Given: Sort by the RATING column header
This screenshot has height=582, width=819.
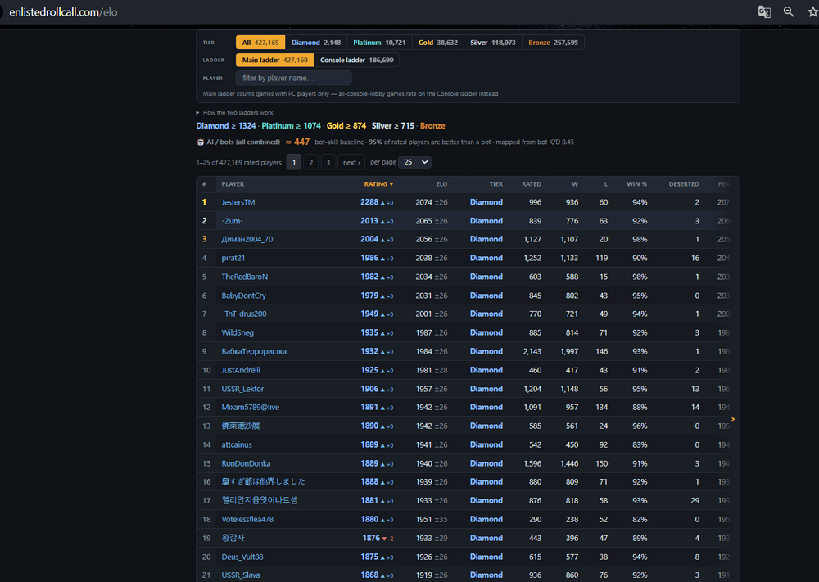Looking at the screenshot, I should [x=378, y=184].
